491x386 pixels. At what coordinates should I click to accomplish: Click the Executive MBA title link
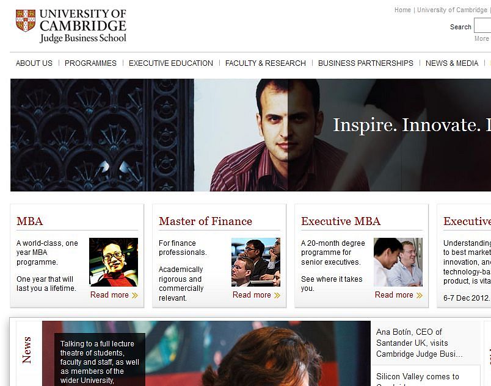341,221
